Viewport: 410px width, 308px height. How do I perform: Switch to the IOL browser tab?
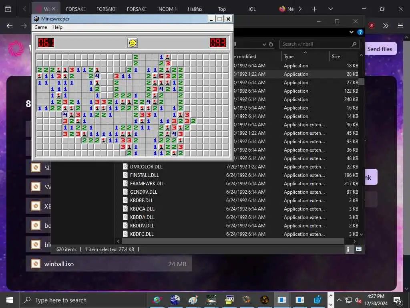(x=252, y=9)
